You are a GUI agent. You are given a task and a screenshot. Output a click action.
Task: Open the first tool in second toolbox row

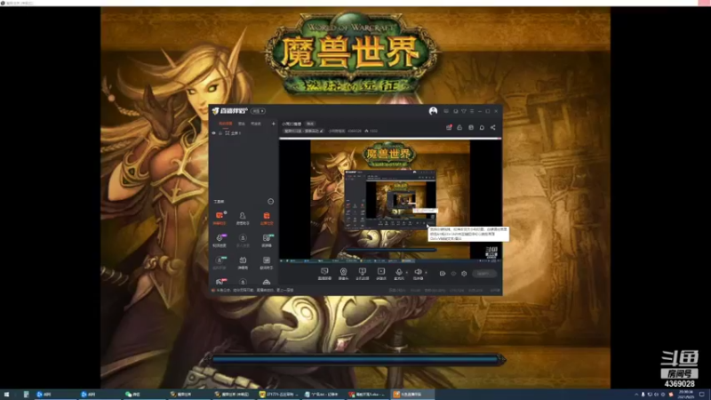[220, 240]
